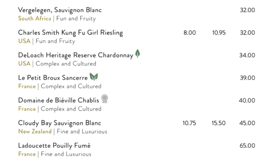Click the double leaf icon next to Sancerre
Viewport: 273px width, 165px height.
[x=94, y=77]
